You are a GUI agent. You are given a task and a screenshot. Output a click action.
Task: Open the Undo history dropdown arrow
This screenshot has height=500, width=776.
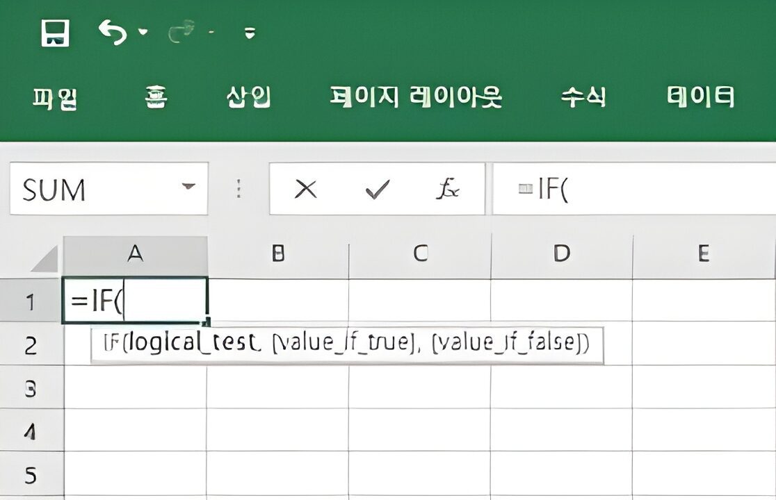143,32
